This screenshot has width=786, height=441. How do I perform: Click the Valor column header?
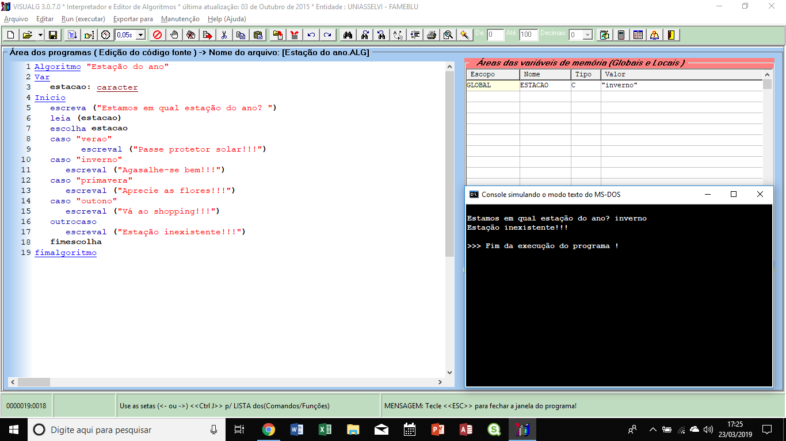[682, 75]
